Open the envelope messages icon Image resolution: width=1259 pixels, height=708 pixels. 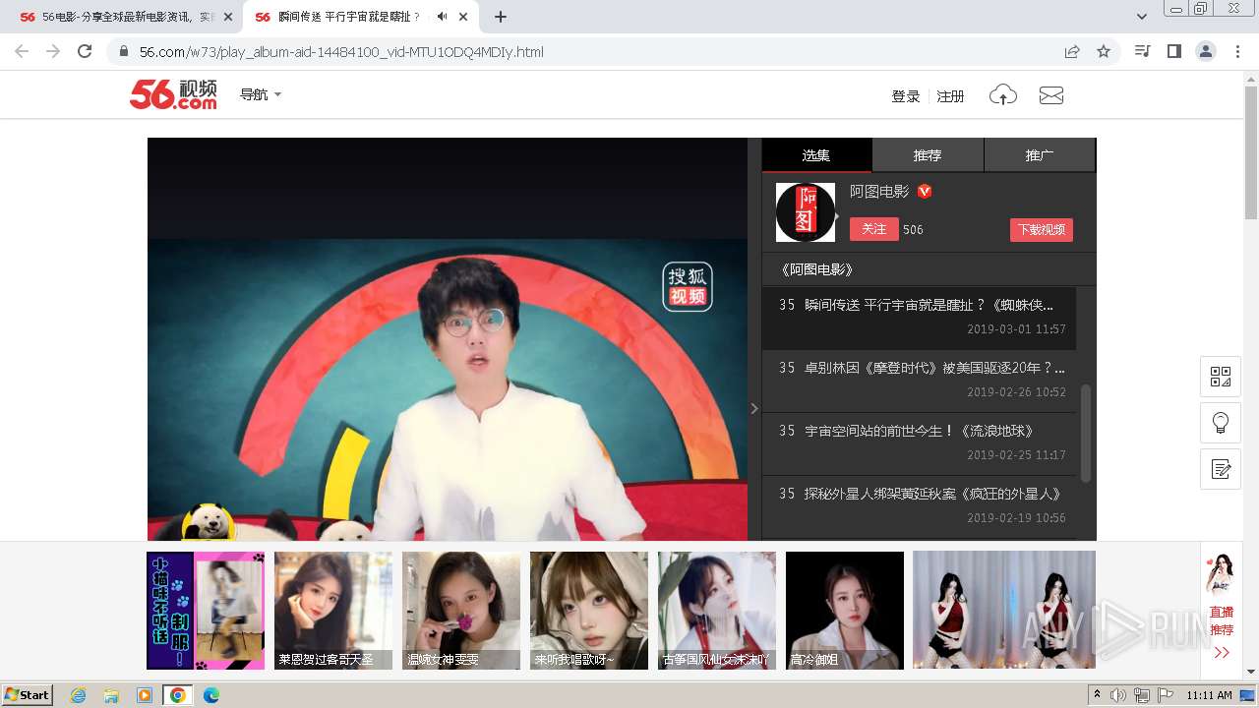pyautogui.click(x=1051, y=95)
